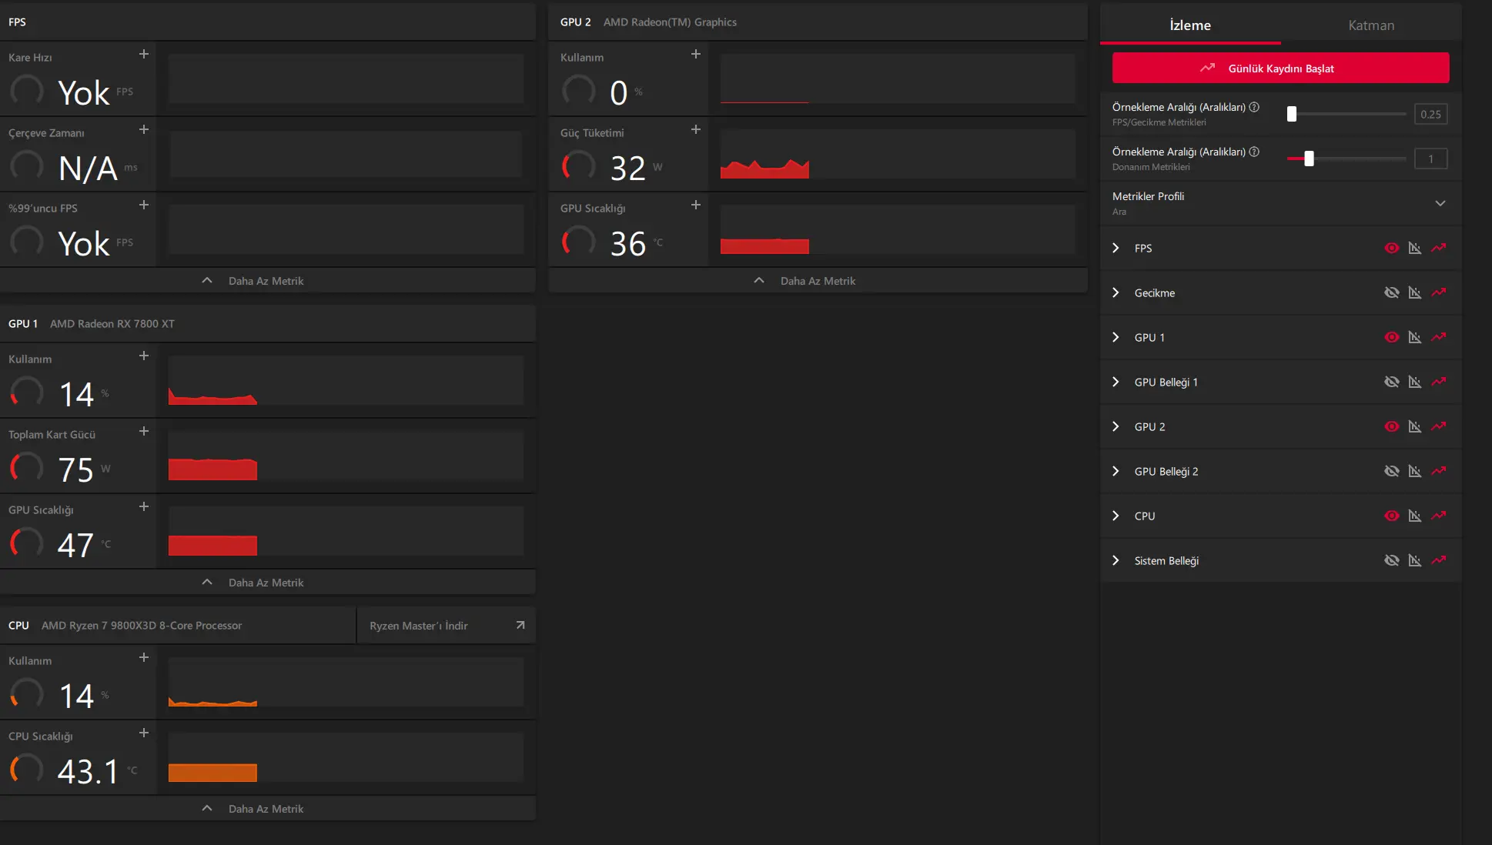Click the graph icon in the FPS row
The image size is (1492, 845).
click(x=1415, y=248)
